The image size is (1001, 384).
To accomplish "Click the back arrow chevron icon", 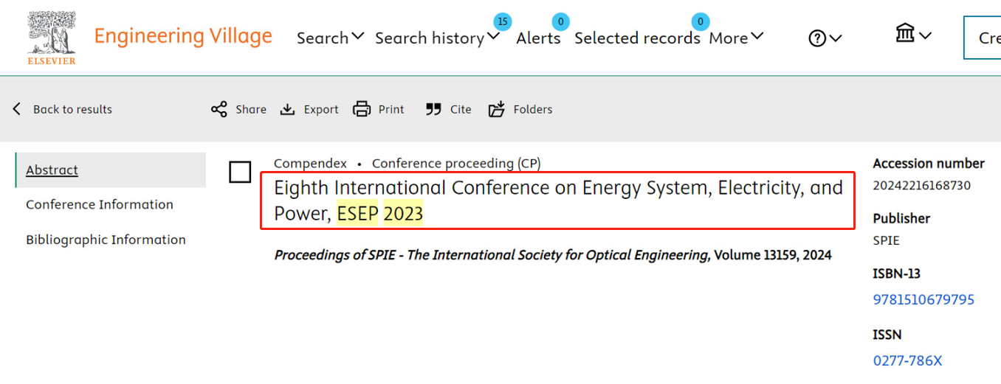I will [x=17, y=109].
